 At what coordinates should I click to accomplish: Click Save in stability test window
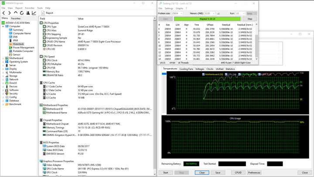[218, 173]
